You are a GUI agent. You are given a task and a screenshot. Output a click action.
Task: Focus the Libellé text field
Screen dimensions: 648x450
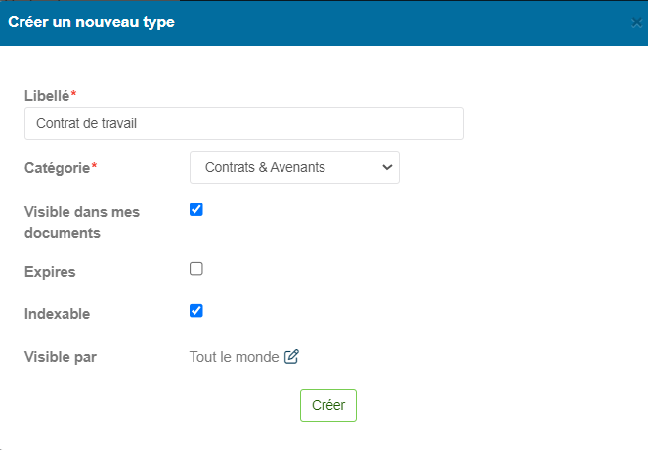click(x=244, y=123)
